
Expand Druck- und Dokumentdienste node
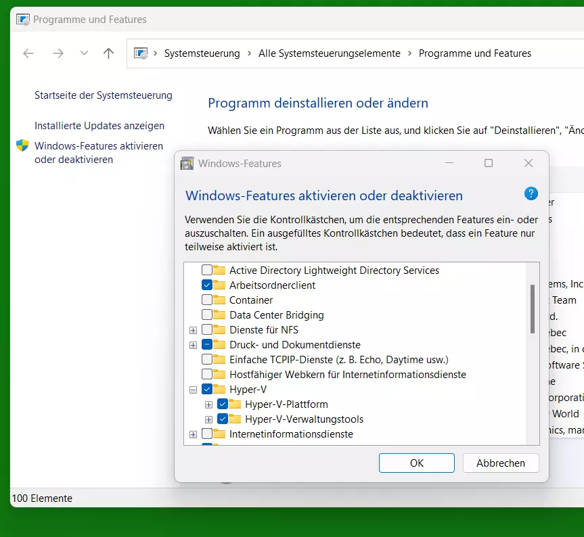193,345
